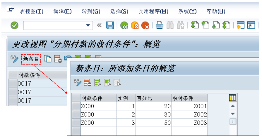The height and width of the screenshot is (139, 262).
Task: Click the select-all corner of 新条目 table
Action: (x=76, y=98)
